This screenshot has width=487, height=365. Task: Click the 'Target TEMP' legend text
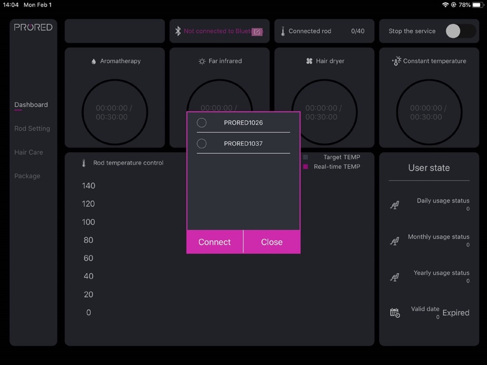(341, 157)
